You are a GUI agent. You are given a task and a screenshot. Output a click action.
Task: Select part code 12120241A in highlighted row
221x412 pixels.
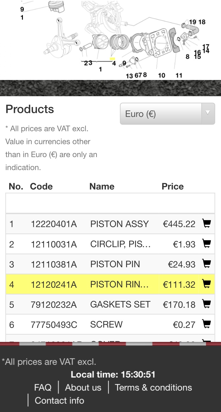pyautogui.click(x=54, y=285)
